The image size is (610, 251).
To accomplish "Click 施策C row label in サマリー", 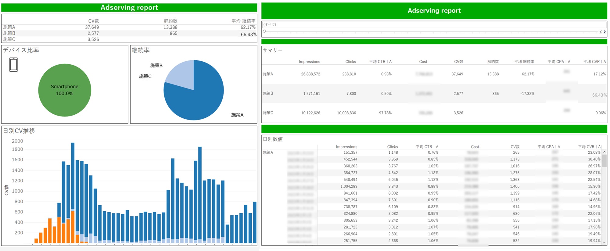I will (268, 113).
